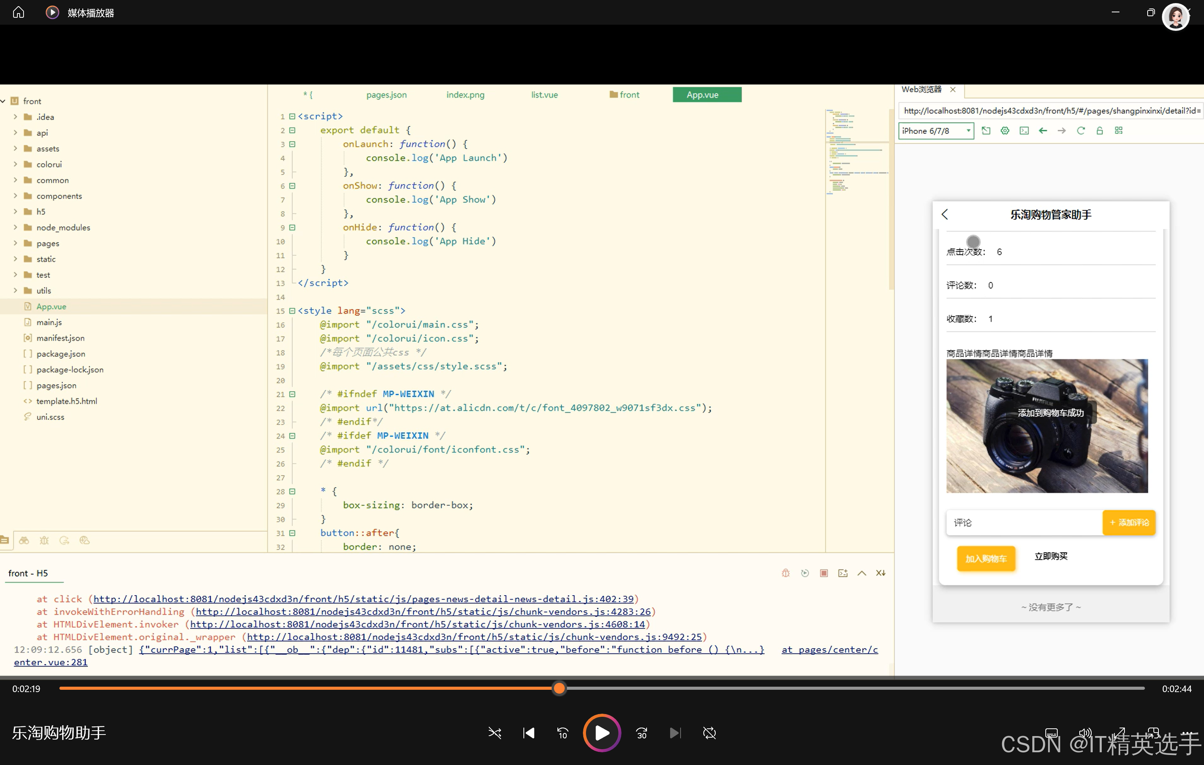Click the lock icon in preview toolbar
The height and width of the screenshot is (765, 1204).
point(1099,131)
